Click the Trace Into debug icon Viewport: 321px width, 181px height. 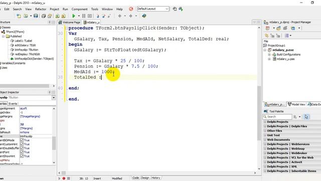tap(98, 16)
